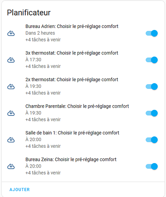
Task: Toggle the 2x thermostat schedule off
Action: [152, 87]
